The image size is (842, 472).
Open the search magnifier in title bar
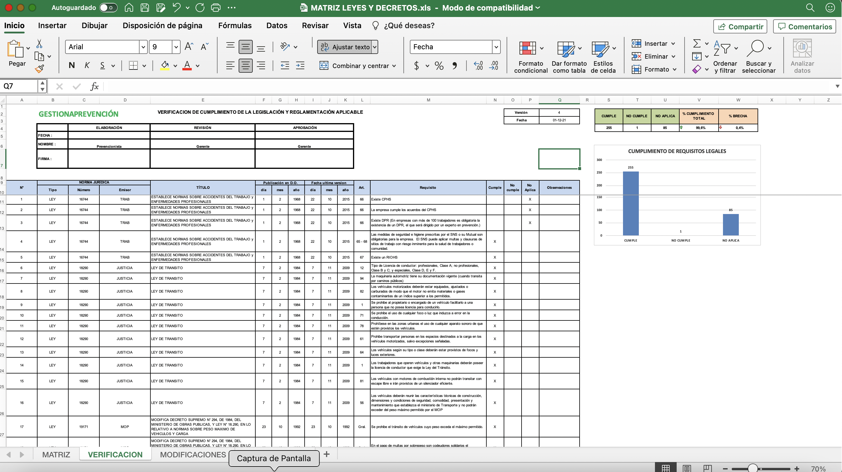tap(810, 8)
